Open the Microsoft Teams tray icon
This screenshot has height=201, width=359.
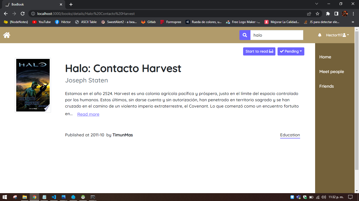click(x=299, y=197)
